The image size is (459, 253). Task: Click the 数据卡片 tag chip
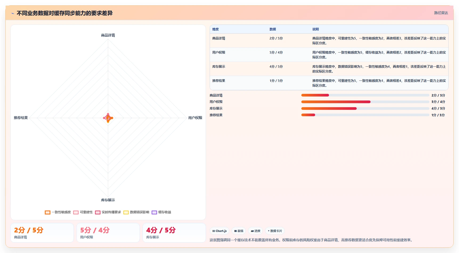pos(275,231)
